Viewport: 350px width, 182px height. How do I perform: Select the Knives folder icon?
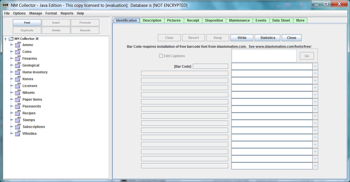coord(17,79)
